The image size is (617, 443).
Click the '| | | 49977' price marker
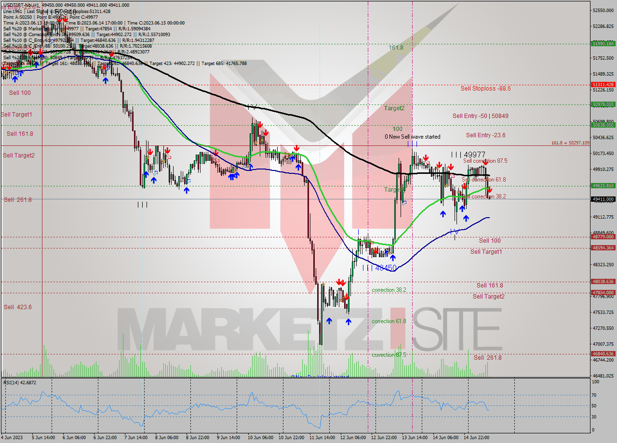pos(468,155)
